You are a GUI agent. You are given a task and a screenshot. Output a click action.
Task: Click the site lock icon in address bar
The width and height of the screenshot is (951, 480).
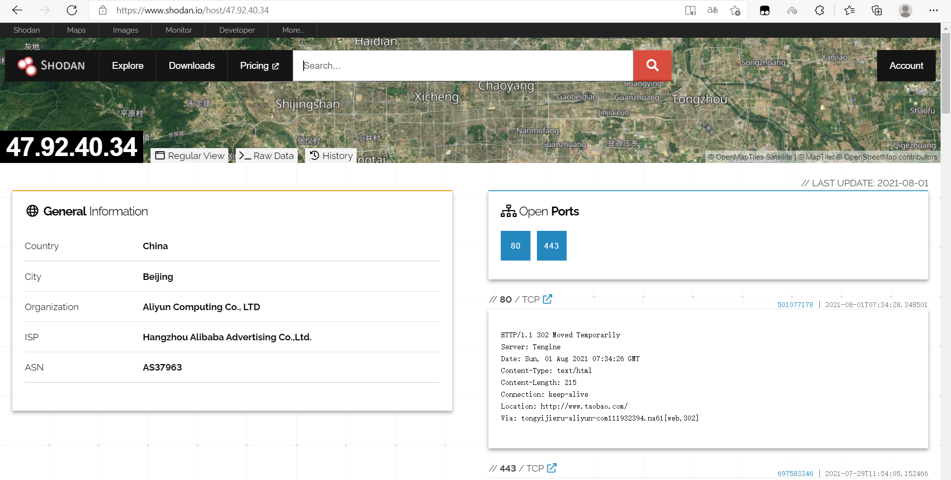pos(103,10)
